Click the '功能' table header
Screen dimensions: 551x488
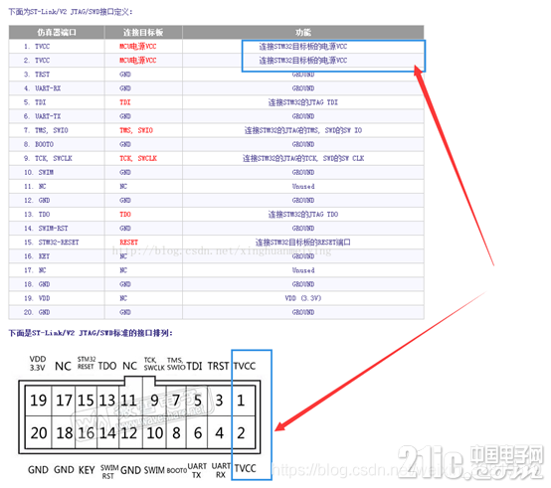pos(303,32)
